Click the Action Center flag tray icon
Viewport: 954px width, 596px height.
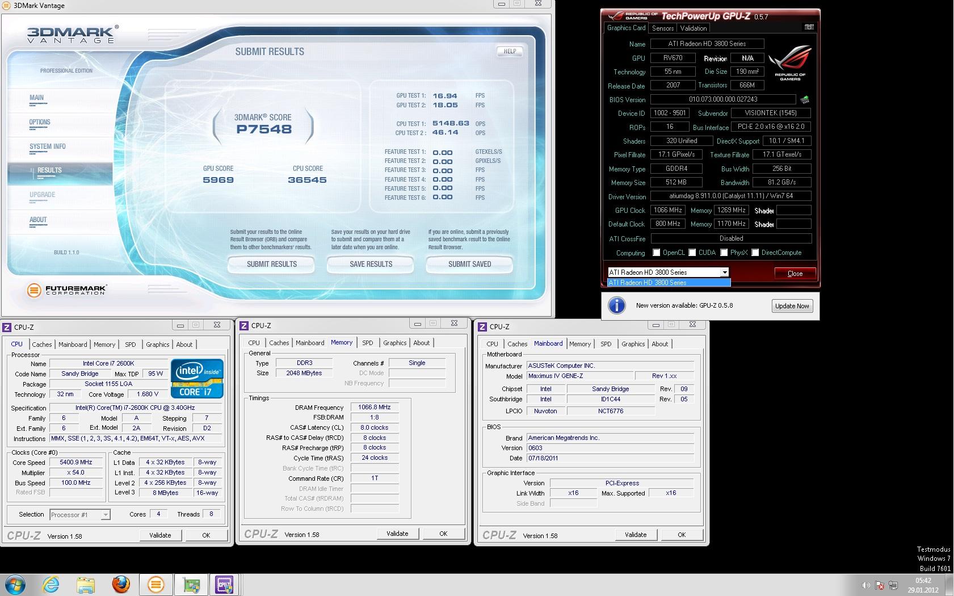point(880,585)
